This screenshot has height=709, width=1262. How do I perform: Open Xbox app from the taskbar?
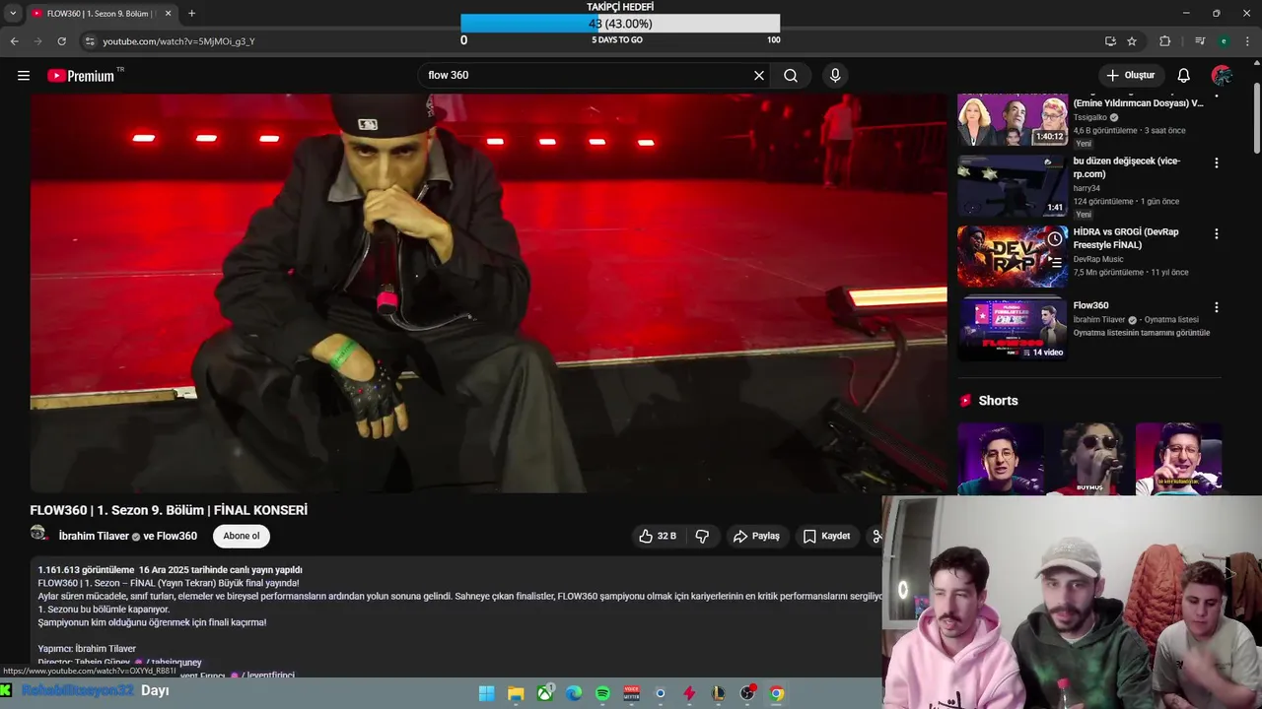pyautogui.click(x=544, y=693)
